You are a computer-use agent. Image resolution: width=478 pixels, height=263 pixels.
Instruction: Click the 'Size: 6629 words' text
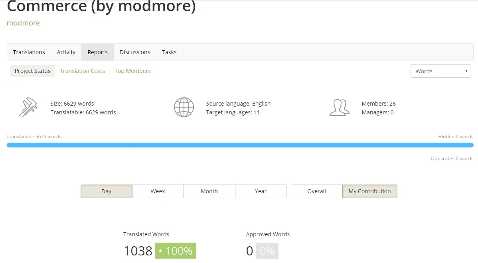click(x=72, y=104)
